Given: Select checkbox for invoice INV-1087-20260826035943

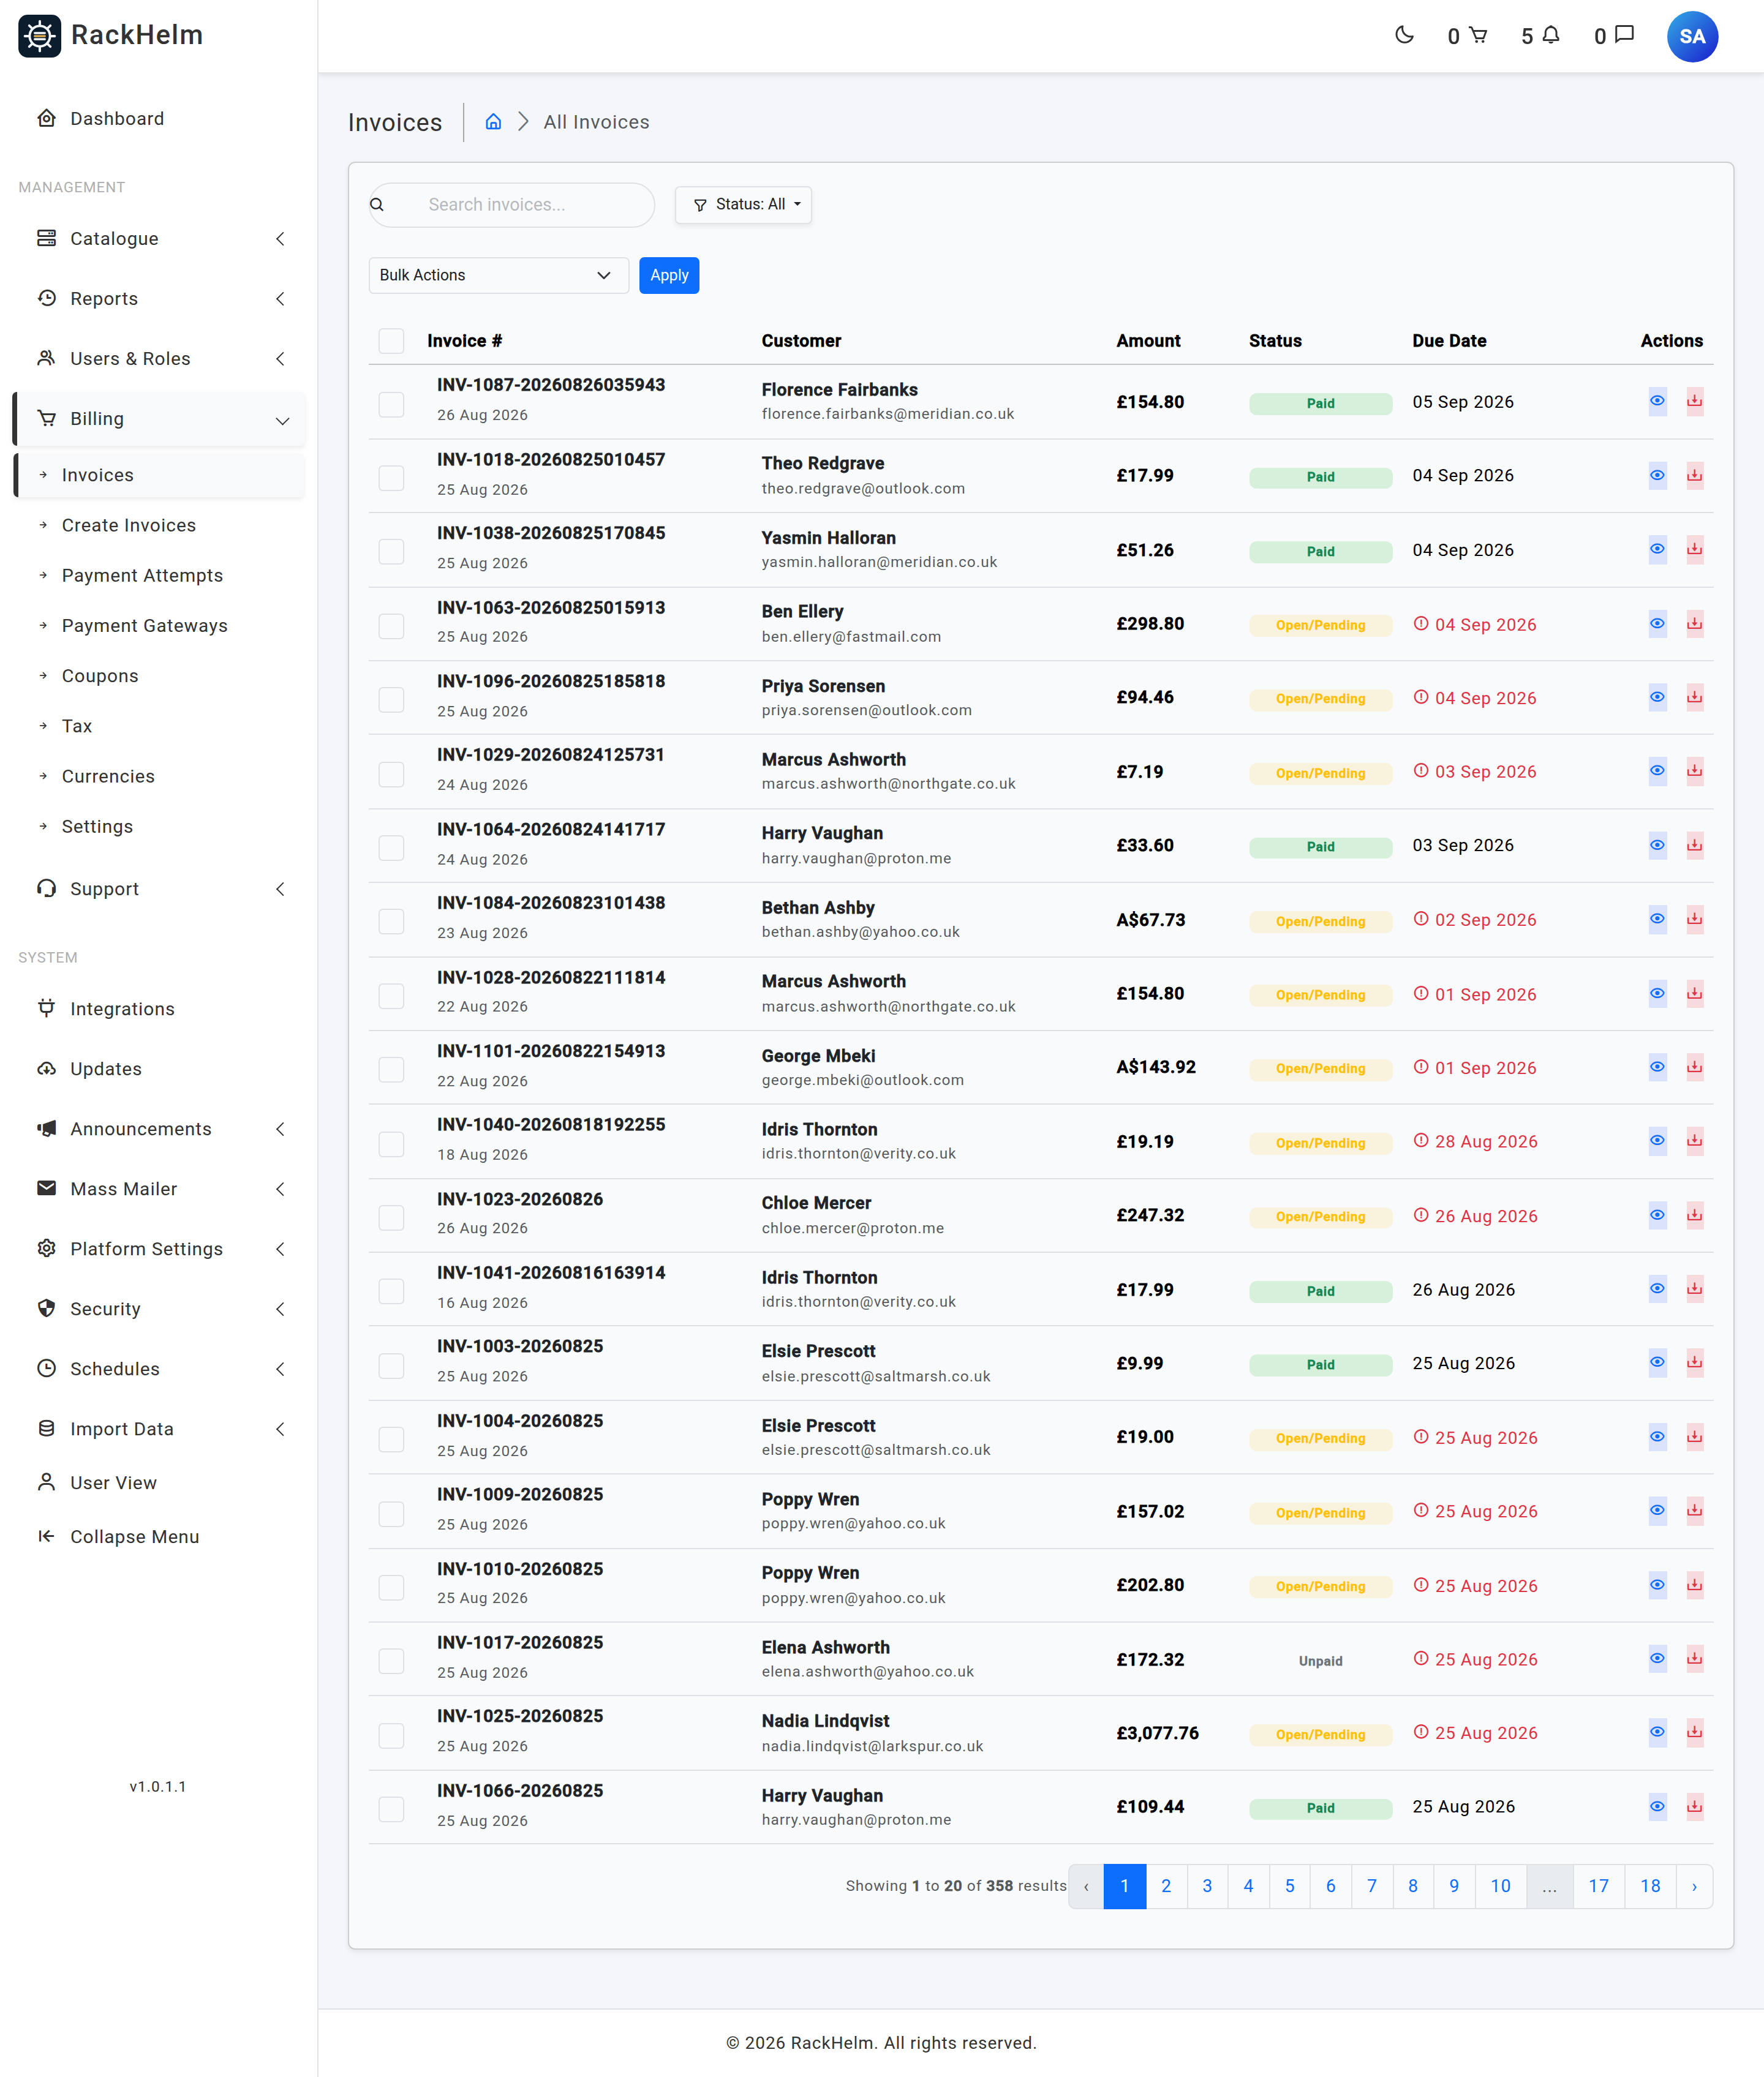Looking at the screenshot, I should [391, 404].
